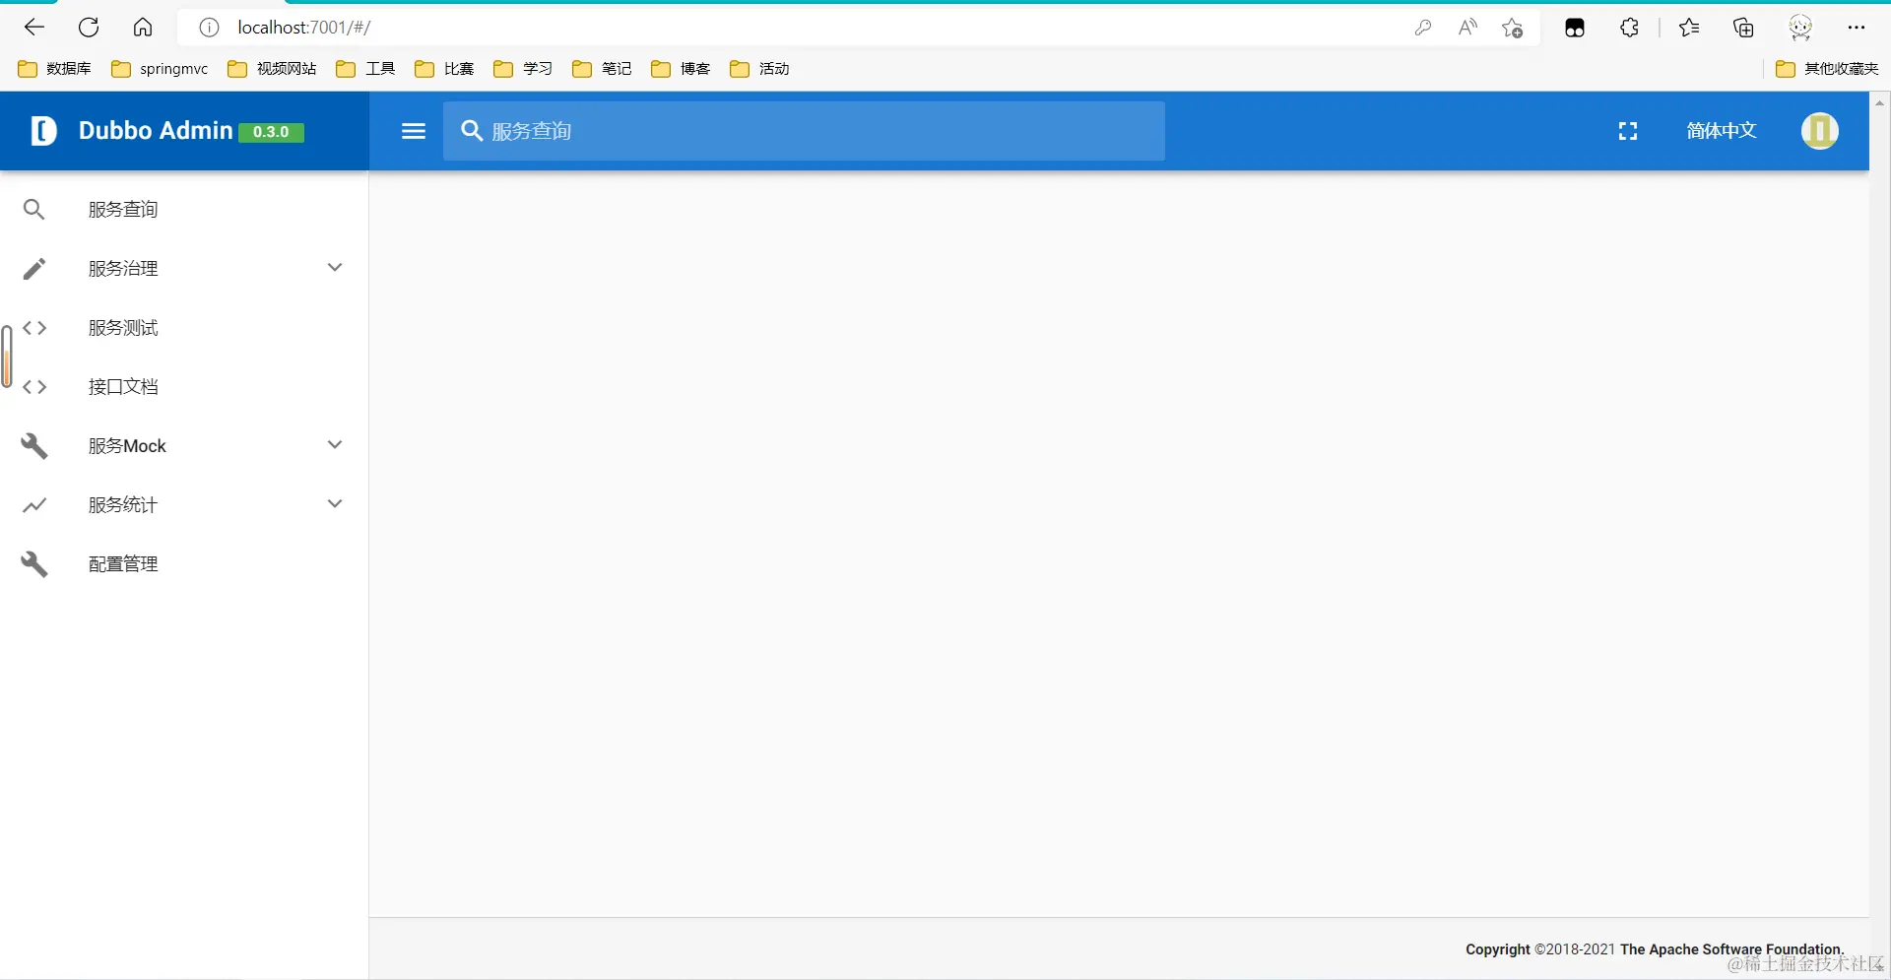Click the black extension icon in toolbar
The width and height of the screenshot is (1891, 980).
(1574, 28)
